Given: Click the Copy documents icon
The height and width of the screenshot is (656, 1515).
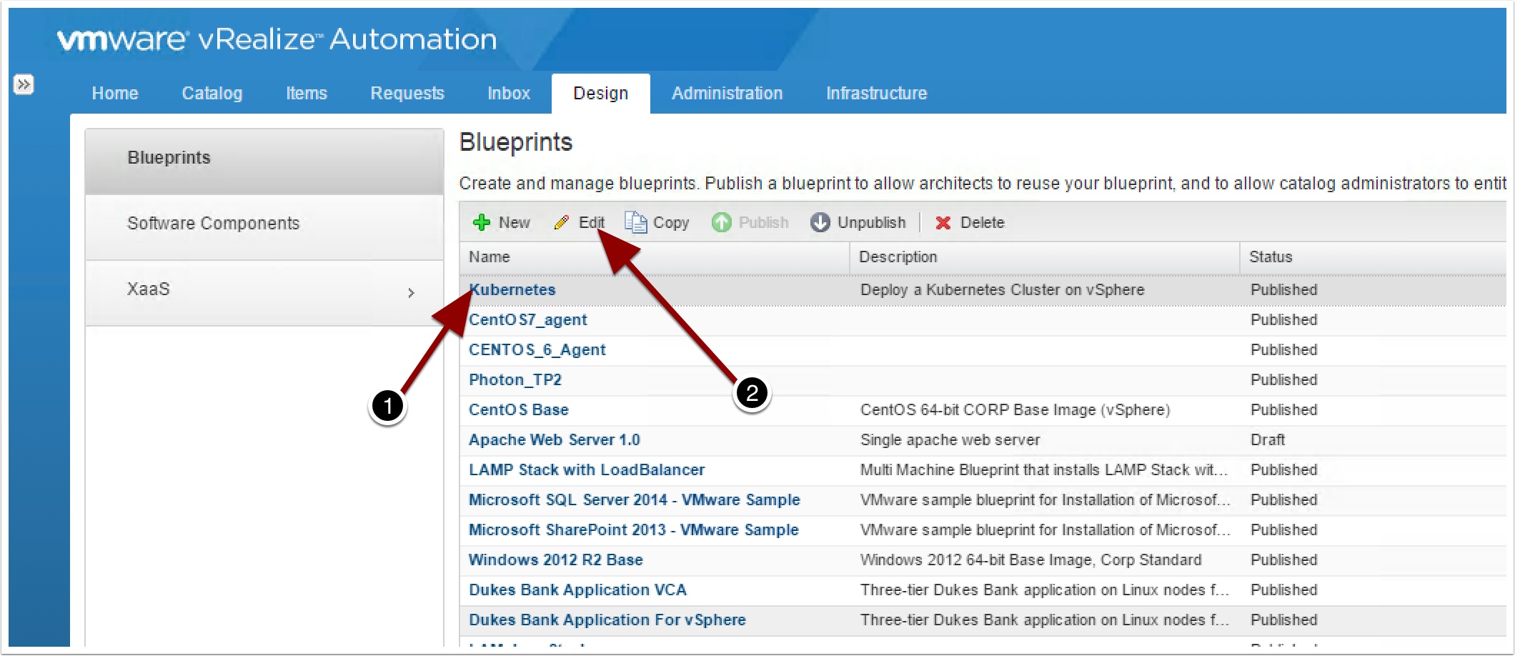Looking at the screenshot, I should tap(635, 222).
